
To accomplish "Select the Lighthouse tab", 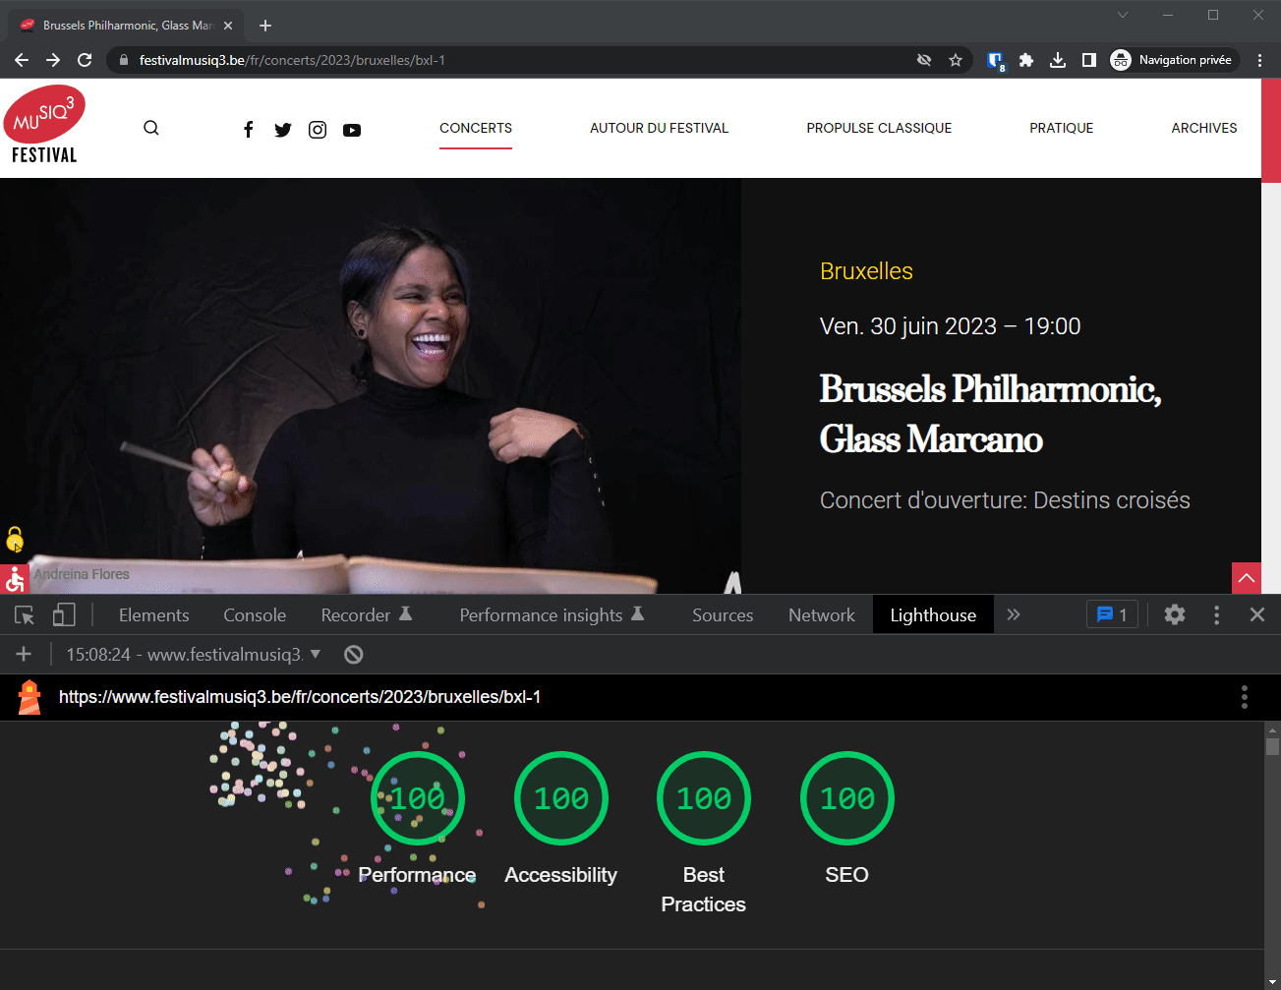I will [x=933, y=615].
